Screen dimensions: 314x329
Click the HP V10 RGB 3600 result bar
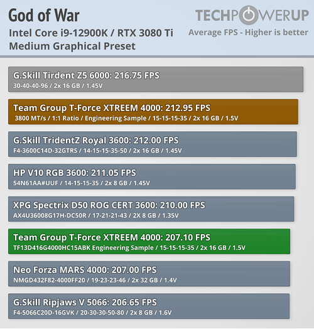click(152, 176)
